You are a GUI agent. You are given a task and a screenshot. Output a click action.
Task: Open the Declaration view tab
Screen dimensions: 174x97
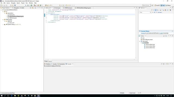(x=61, y=64)
